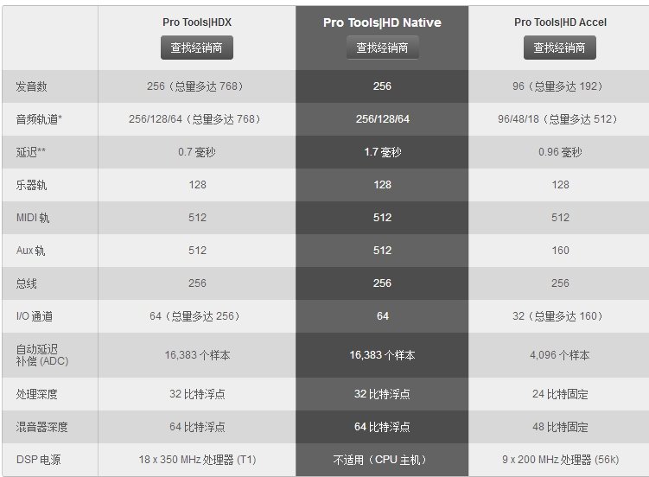The height and width of the screenshot is (477, 649).
Task: Click 查找经销商 button under Pro Tools|HD Accel
Action: click(x=560, y=48)
